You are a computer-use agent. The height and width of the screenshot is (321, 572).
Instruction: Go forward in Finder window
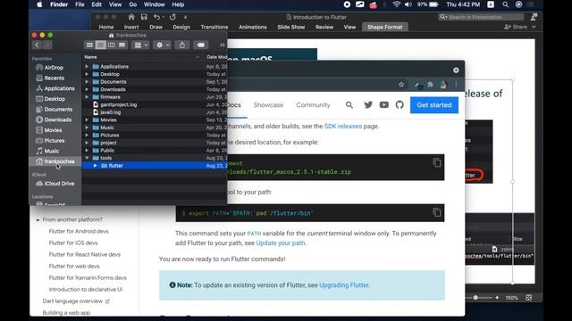47,45
